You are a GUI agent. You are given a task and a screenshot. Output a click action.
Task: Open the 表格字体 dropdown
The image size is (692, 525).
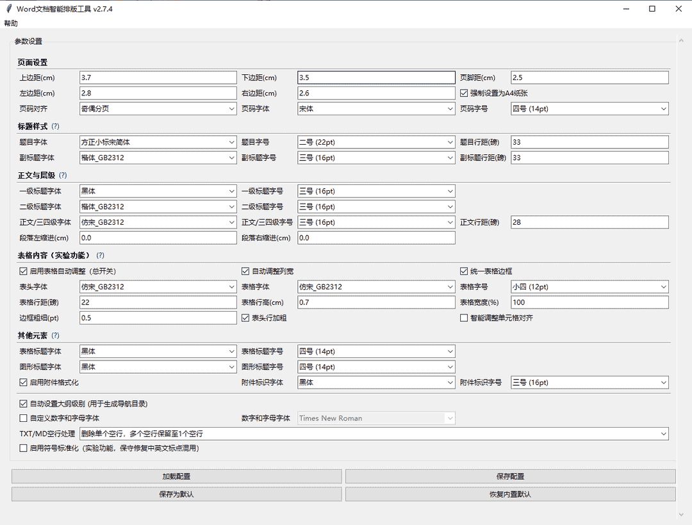376,287
